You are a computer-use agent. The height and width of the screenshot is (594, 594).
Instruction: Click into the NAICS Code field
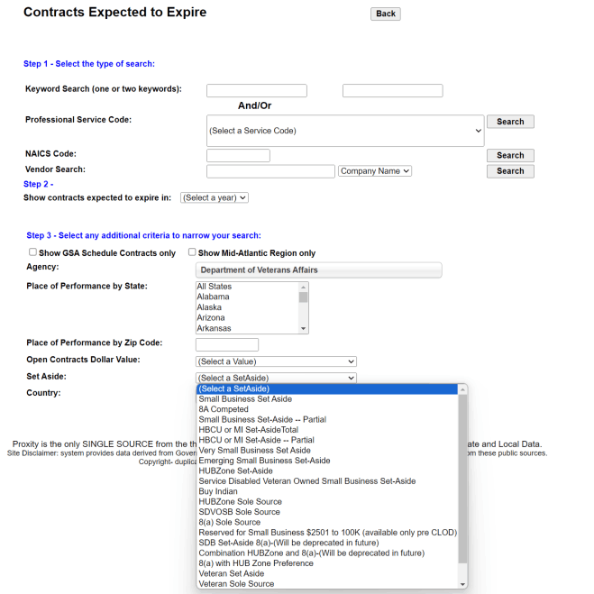[238, 155]
